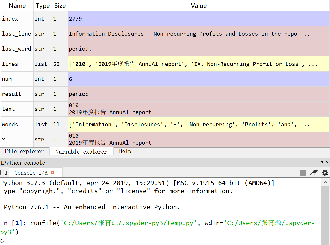This screenshot has width=330, height=245.
Task: Click the Value column header
Action: point(199,6)
